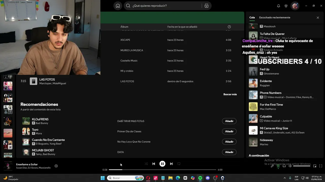Select Culpable in the queue

[x=284, y=119]
